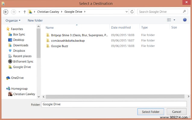Image resolution: width=192 pixels, height=120 pixels.
Task: Open Google Drive in Favorites sidebar
Action: pyautogui.click(x=22, y=67)
